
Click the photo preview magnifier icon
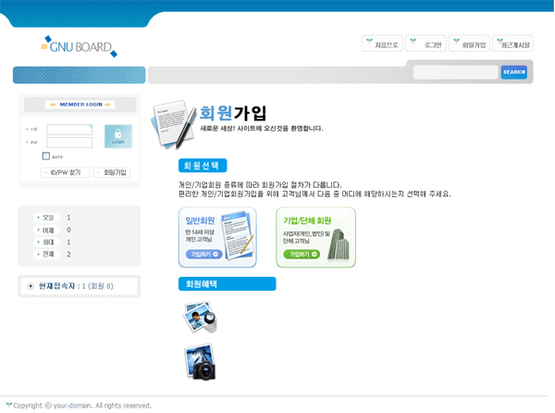click(200, 317)
